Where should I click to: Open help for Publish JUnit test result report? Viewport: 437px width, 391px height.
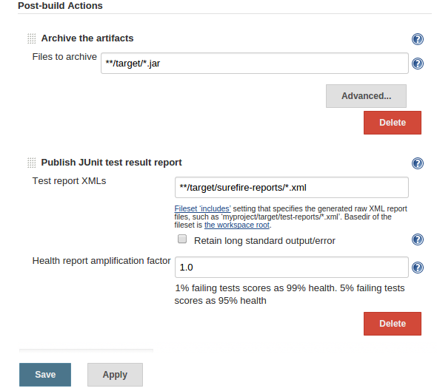click(x=418, y=163)
